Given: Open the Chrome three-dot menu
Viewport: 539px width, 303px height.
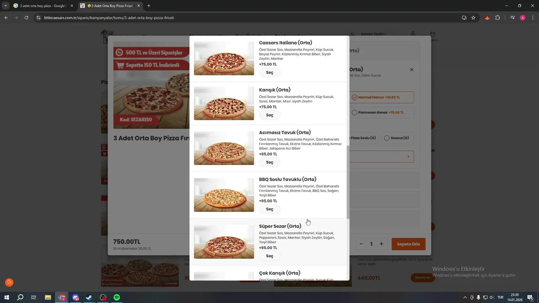Looking at the screenshot, I should (532, 18).
